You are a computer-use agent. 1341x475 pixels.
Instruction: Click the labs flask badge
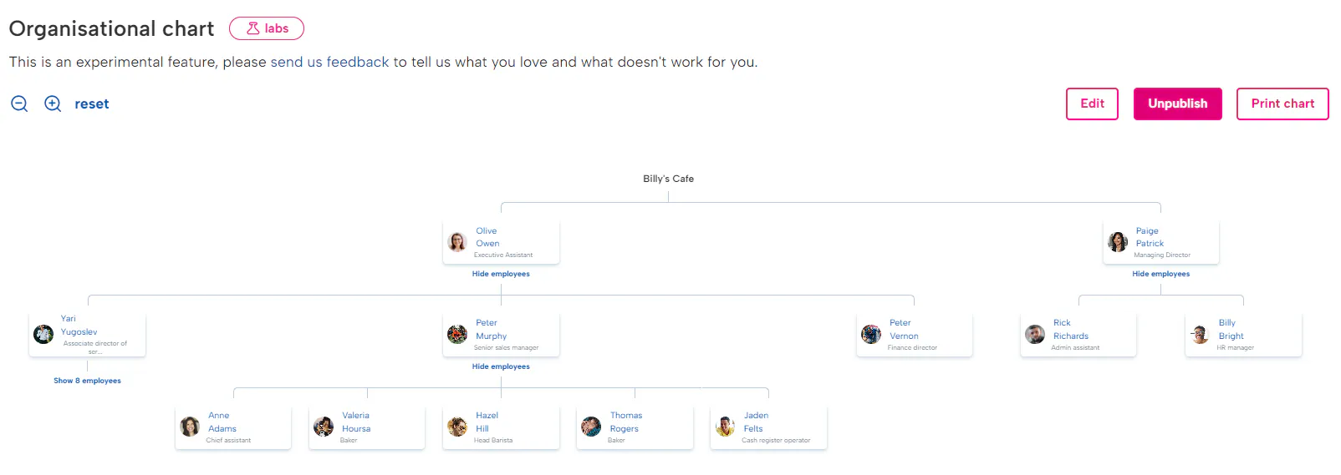(267, 28)
